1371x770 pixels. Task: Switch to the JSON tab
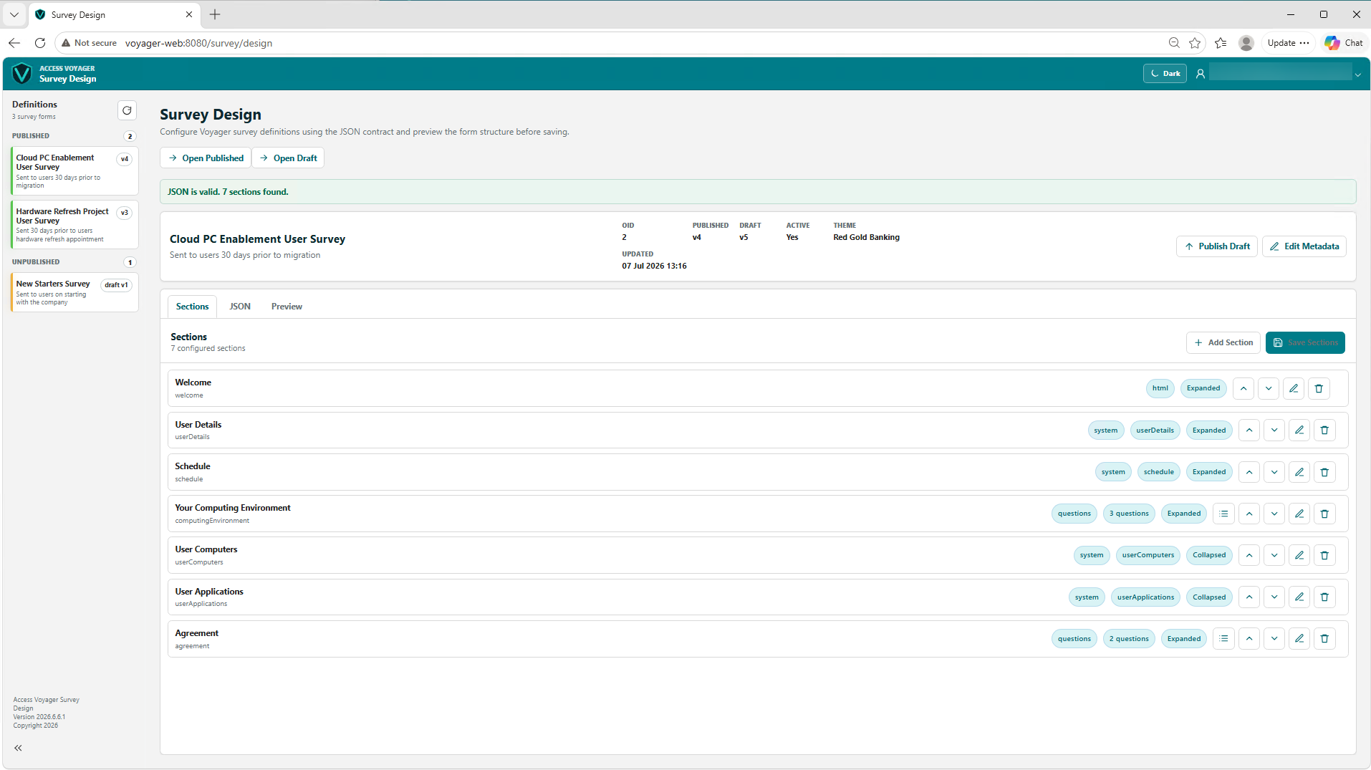click(x=240, y=307)
